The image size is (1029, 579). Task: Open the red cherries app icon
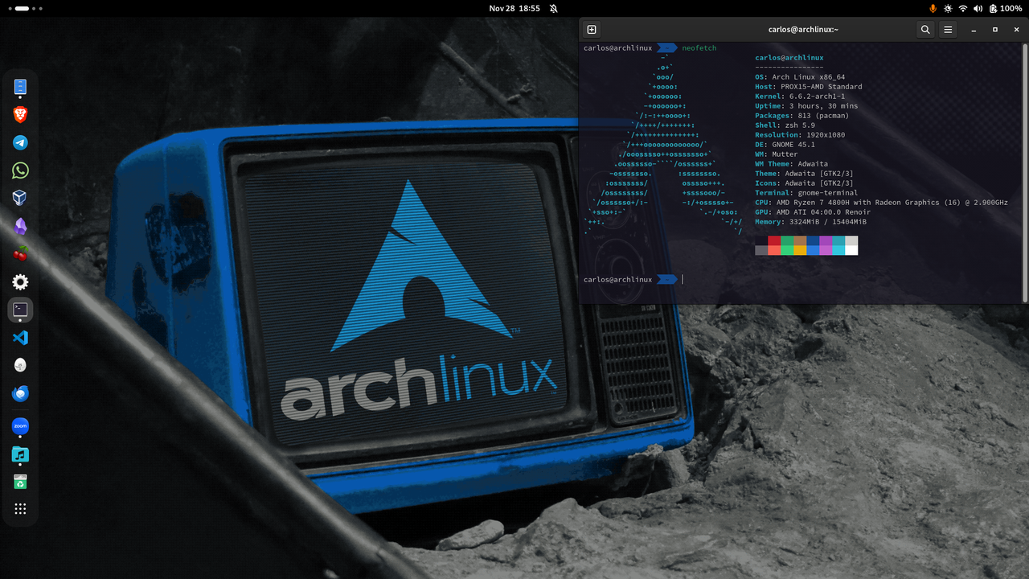(20, 254)
